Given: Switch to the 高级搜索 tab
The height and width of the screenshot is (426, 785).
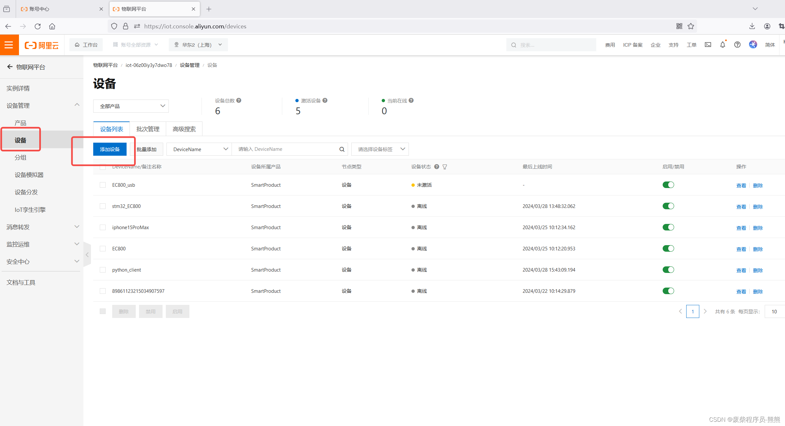Looking at the screenshot, I should coord(184,129).
